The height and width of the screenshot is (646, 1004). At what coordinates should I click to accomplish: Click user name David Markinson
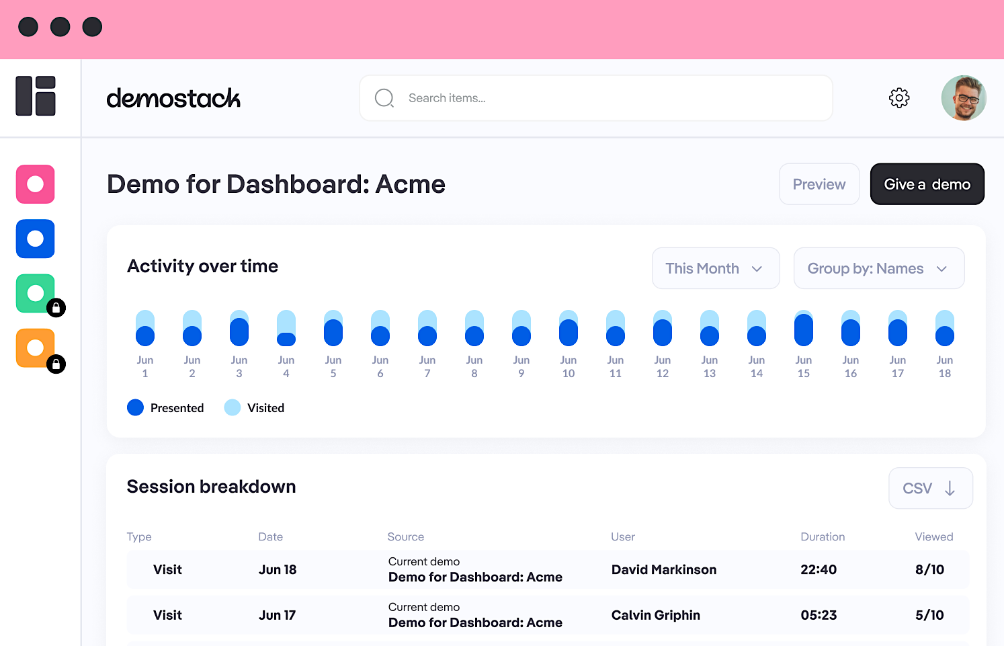click(664, 569)
